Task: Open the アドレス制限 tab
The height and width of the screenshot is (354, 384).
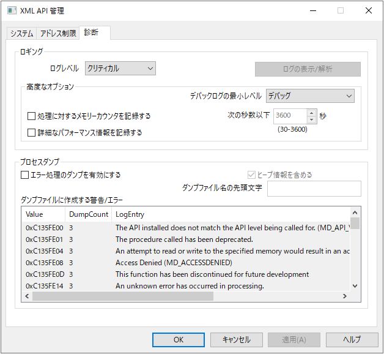Action: click(x=58, y=34)
